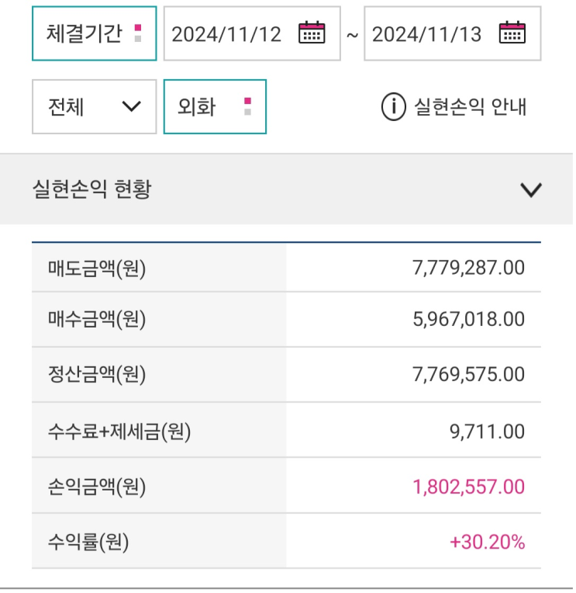The width and height of the screenshot is (576, 593).
Task: Click the 전체 dropdown chevron arrow
Action: [133, 107]
